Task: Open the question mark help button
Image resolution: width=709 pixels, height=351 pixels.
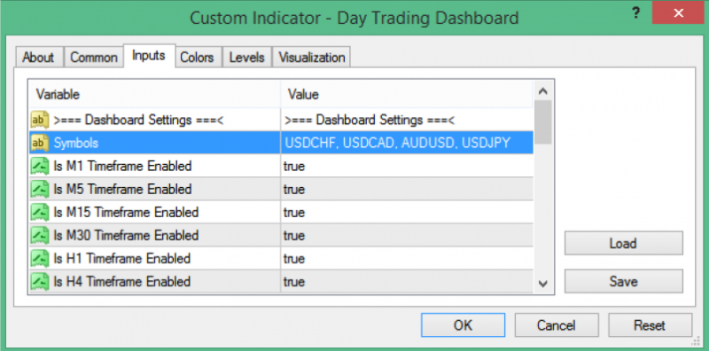Action: click(635, 12)
